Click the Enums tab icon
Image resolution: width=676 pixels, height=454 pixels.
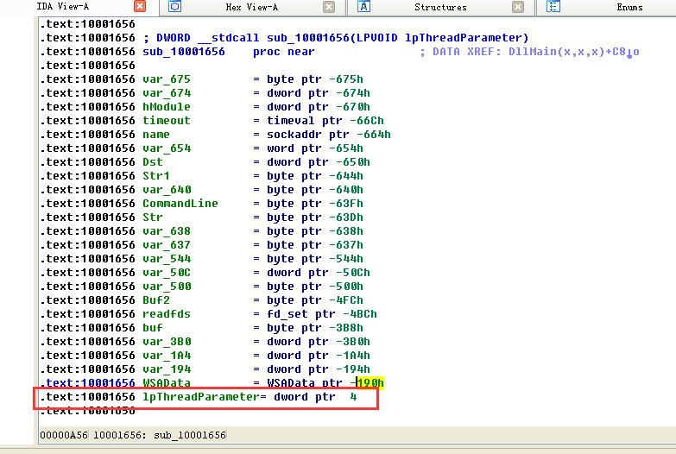coord(553,6)
